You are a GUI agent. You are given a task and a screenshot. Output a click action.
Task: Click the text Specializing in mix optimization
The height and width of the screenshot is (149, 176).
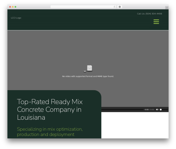pos(50,132)
